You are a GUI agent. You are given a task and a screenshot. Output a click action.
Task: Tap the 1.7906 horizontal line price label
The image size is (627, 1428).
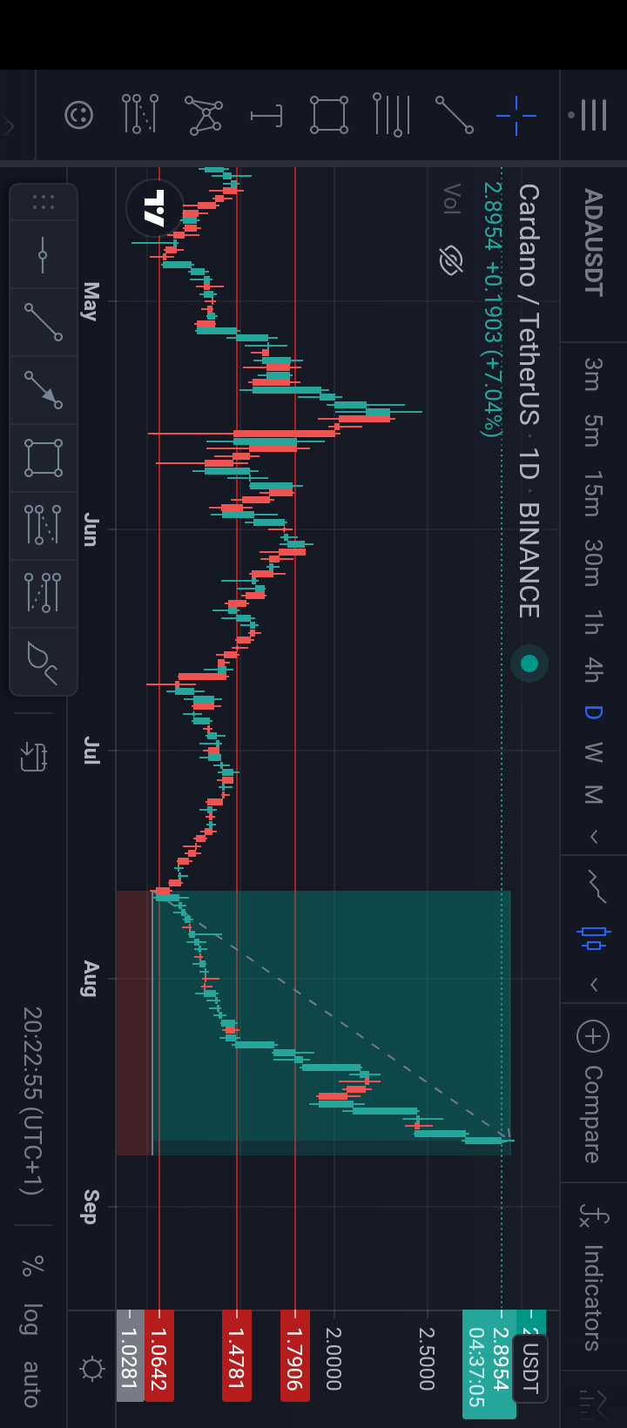(x=295, y=1356)
